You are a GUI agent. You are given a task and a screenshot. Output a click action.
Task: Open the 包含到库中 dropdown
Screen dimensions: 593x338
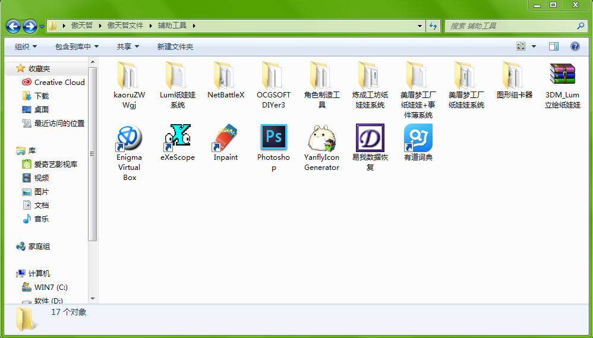77,46
